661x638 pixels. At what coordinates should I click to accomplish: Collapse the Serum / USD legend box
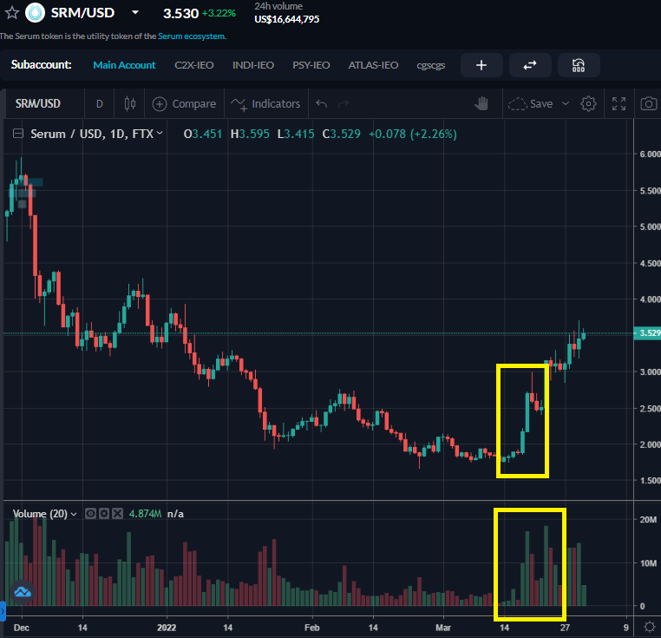point(18,134)
